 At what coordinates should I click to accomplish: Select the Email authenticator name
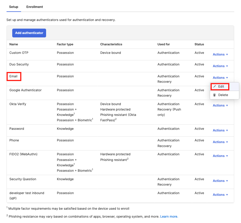(x=14, y=76)
